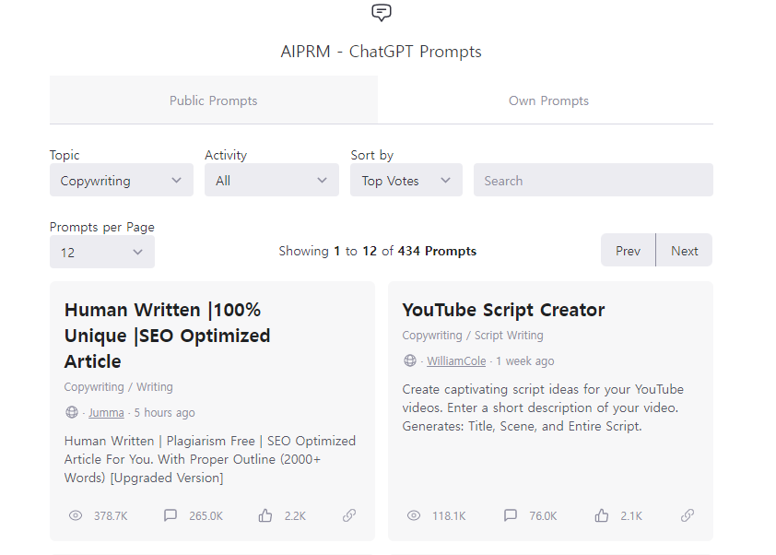Image resolution: width=776 pixels, height=555 pixels.
Task: Click the Copywriting / Writing category text
Action: click(x=118, y=386)
